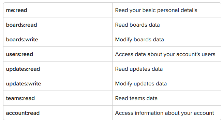The image size is (223, 123).
Task: Click 'Read your basic personal details' description
Action: point(156,10)
